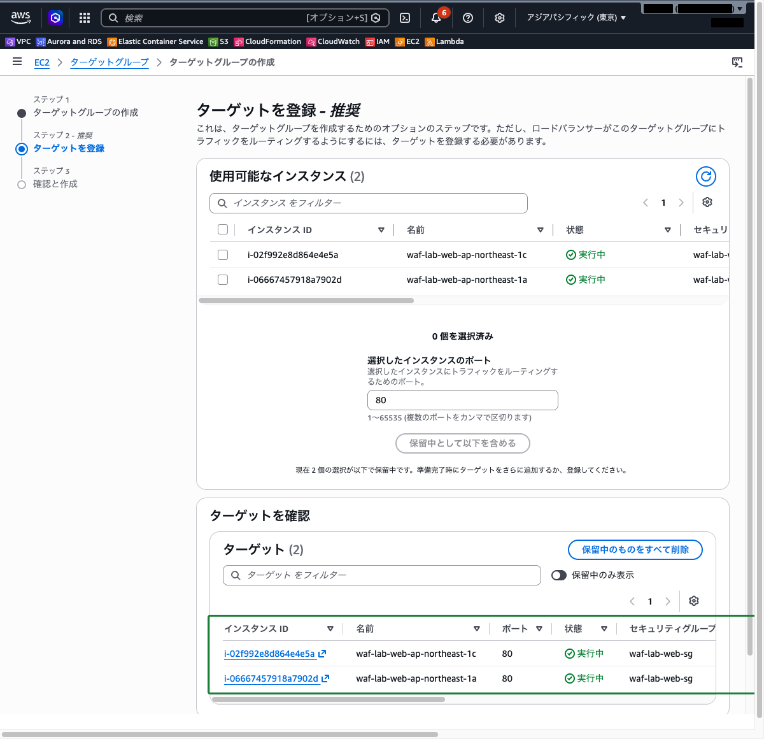764x739 pixels.
Task: Check instance i-06667457918a7902d in available list
Action: pyautogui.click(x=223, y=280)
